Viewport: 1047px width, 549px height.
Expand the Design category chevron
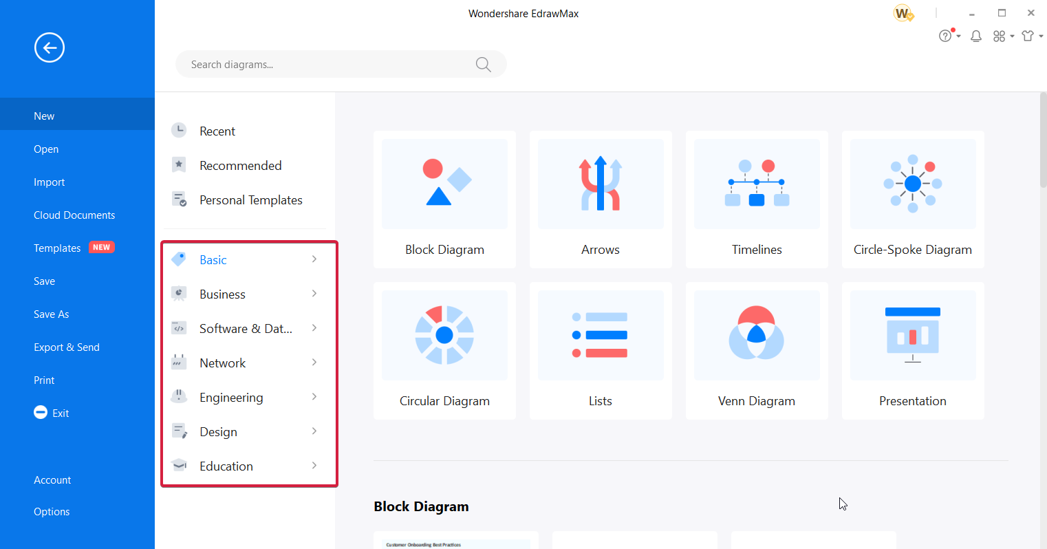(314, 431)
